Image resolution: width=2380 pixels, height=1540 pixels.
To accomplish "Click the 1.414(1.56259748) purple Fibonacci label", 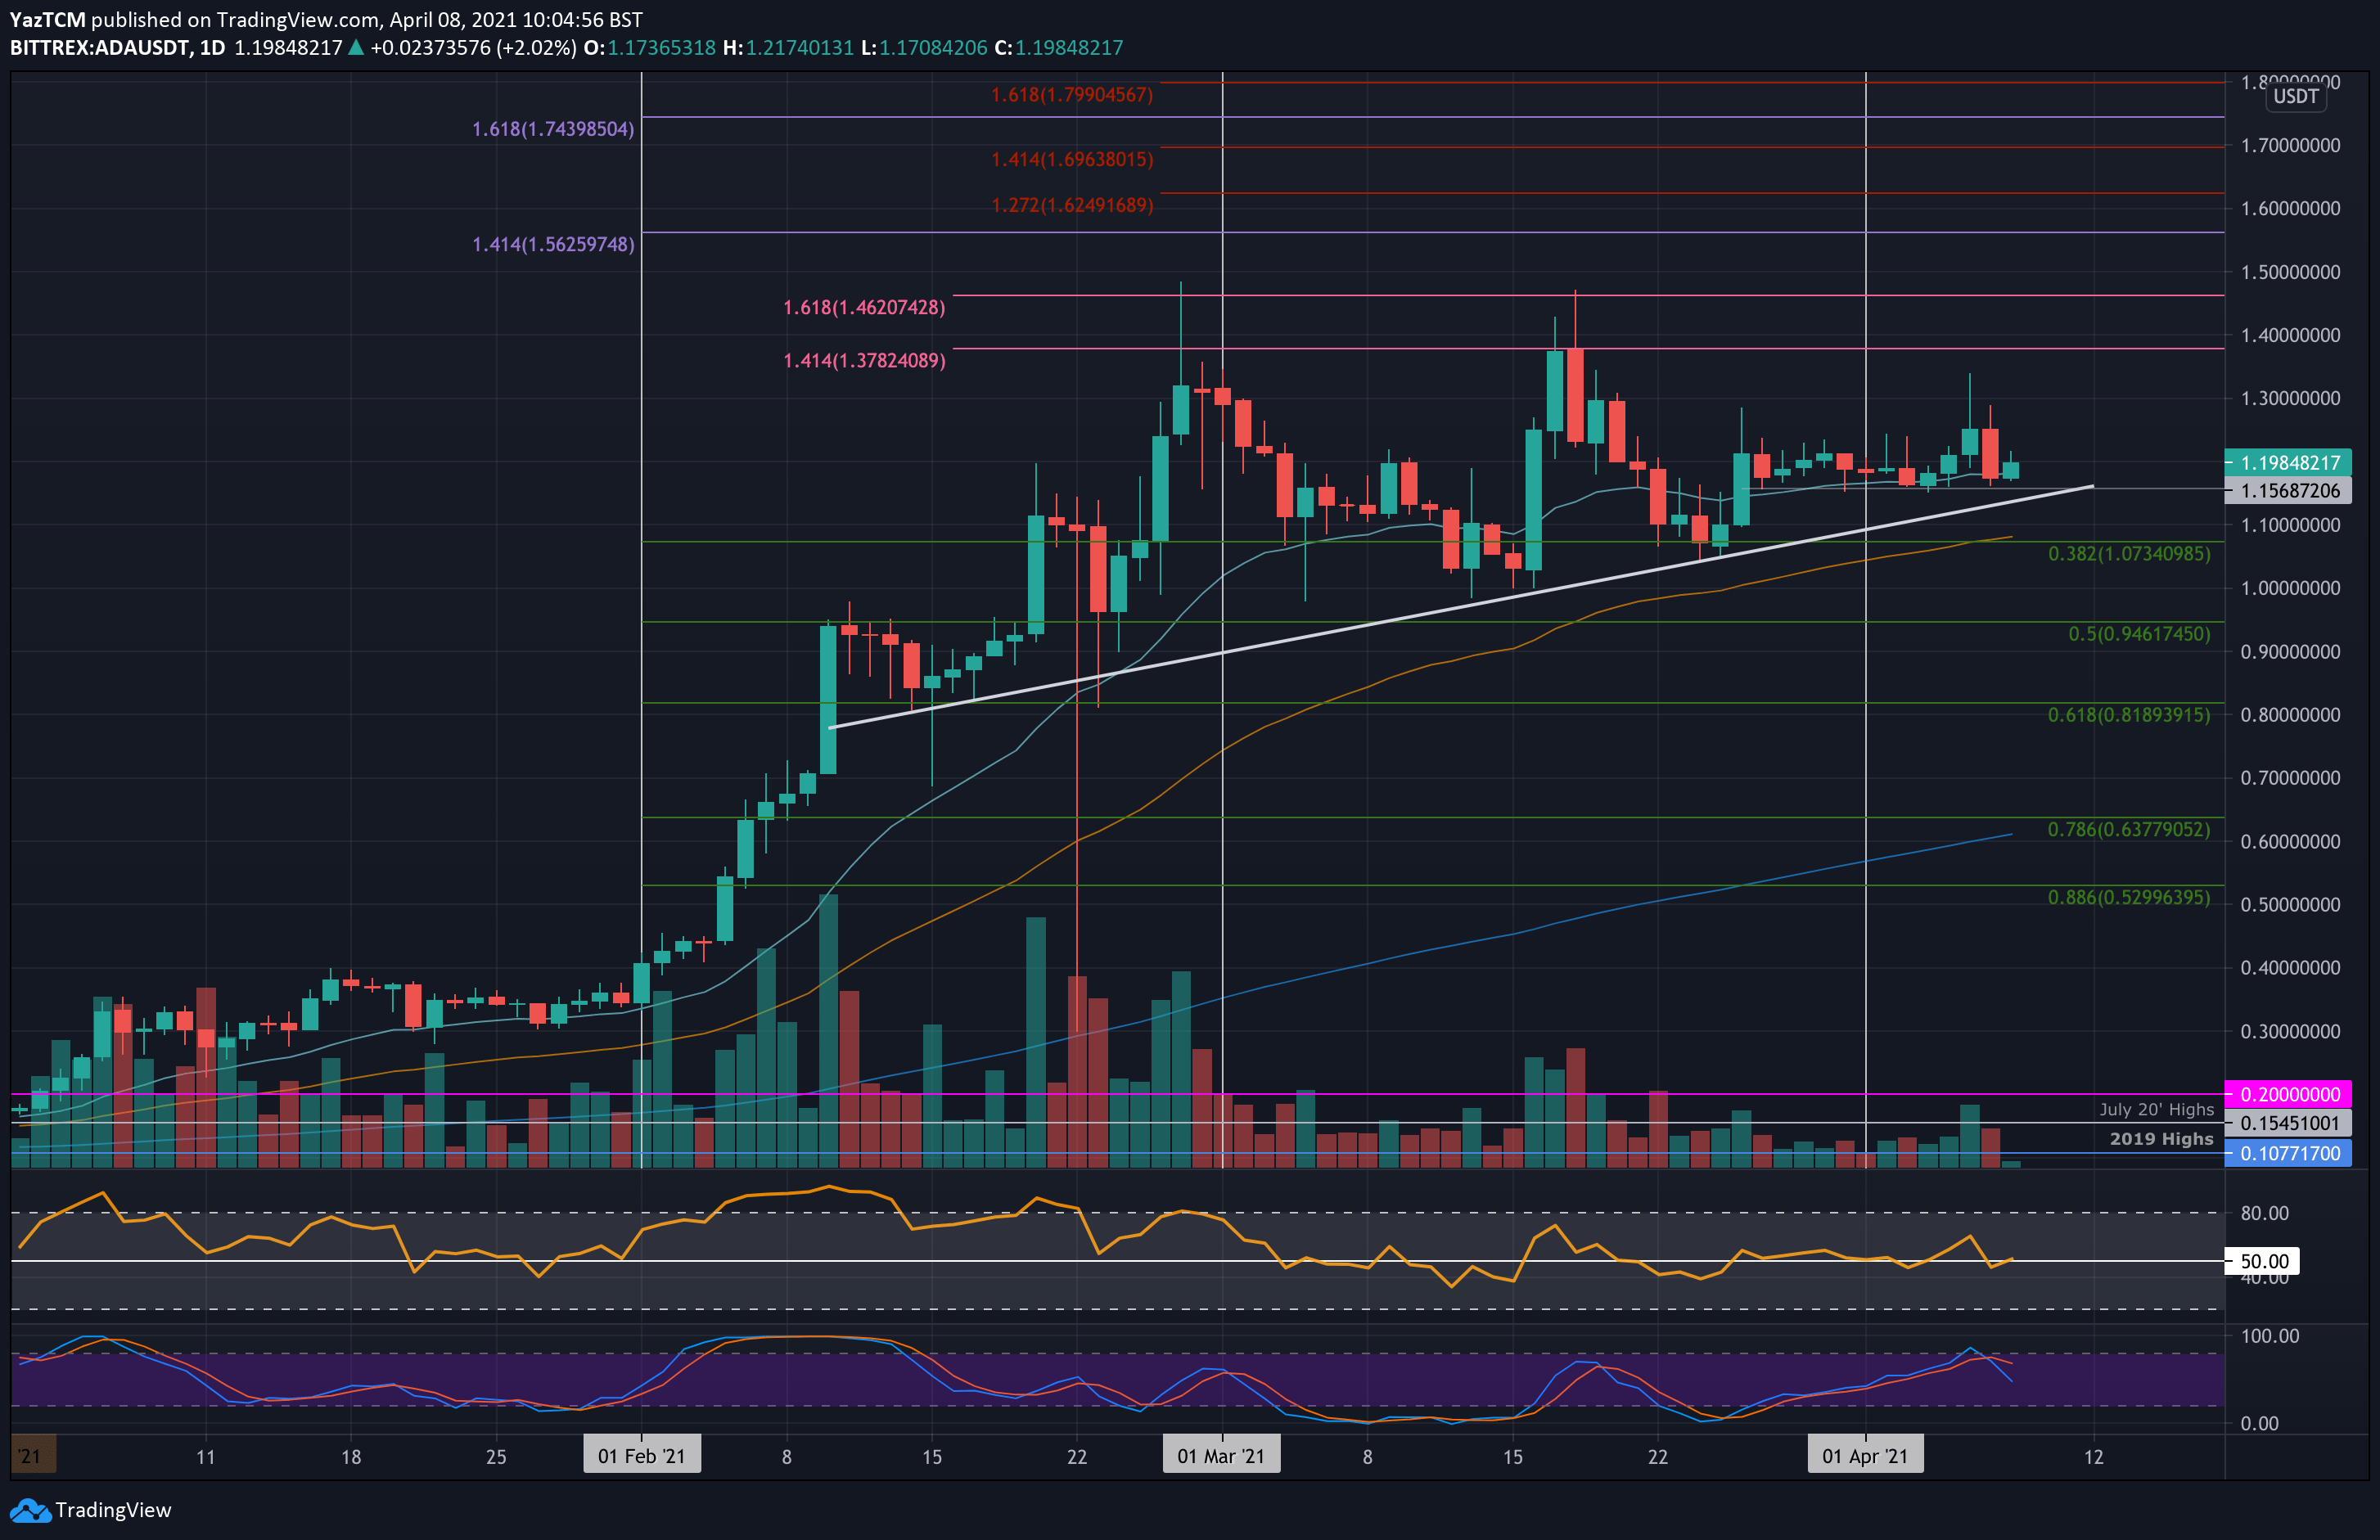I will [553, 244].
